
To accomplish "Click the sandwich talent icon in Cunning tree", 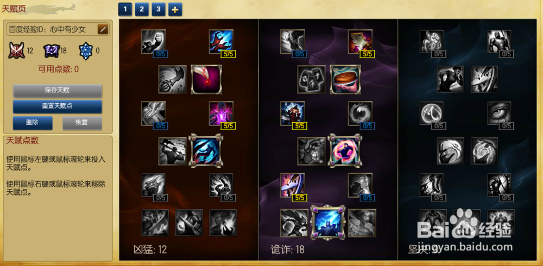I will [x=345, y=79].
